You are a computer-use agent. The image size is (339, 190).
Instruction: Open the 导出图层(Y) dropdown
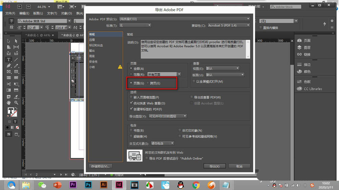pos(167,116)
